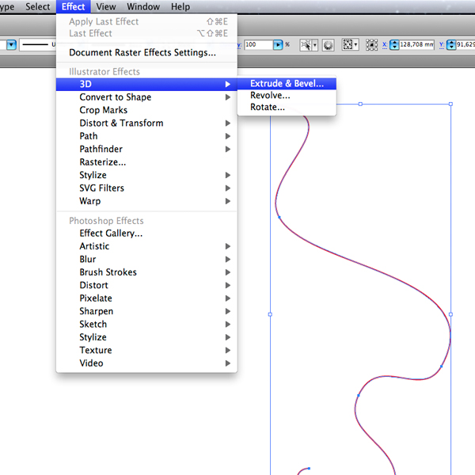475x475 pixels.
Task: Click the opacity value field showing 100
Action: pos(258,45)
